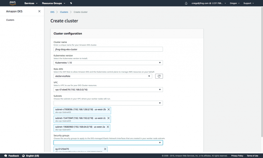Refresh the Role ARN list

[x=159, y=76]
